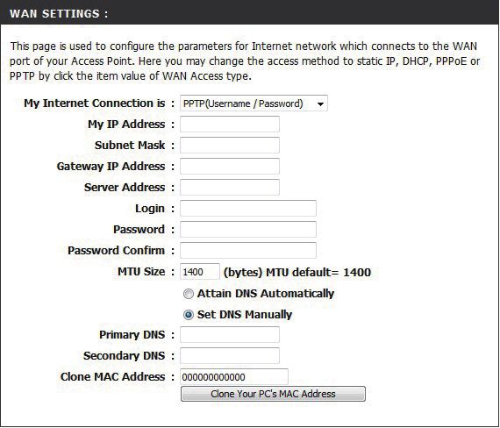
Task: Open the My Internet Connection dropdown
Action: 254,103
